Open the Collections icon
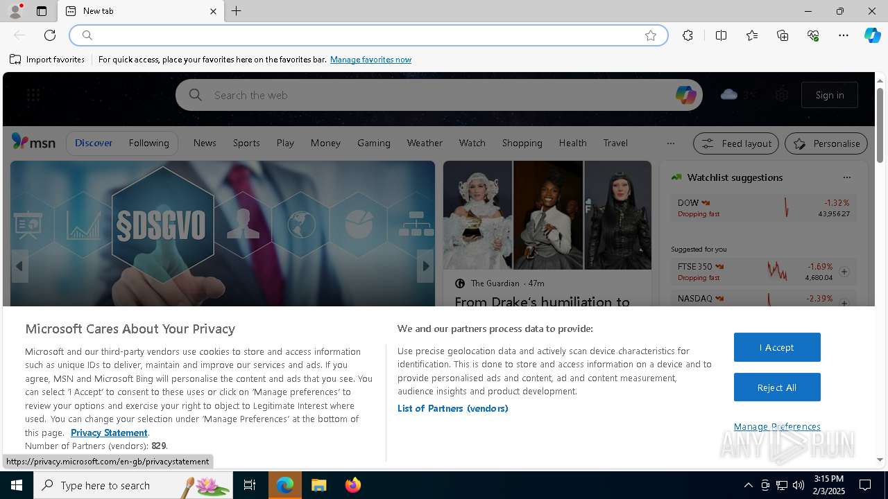The image size is (888, 499). (x=783, y=35)
